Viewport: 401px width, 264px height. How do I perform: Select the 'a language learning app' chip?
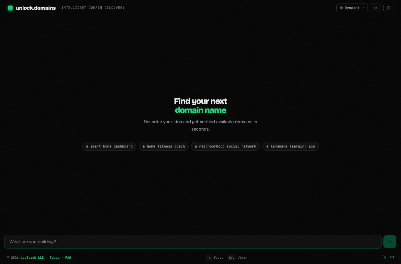(291, 146)
